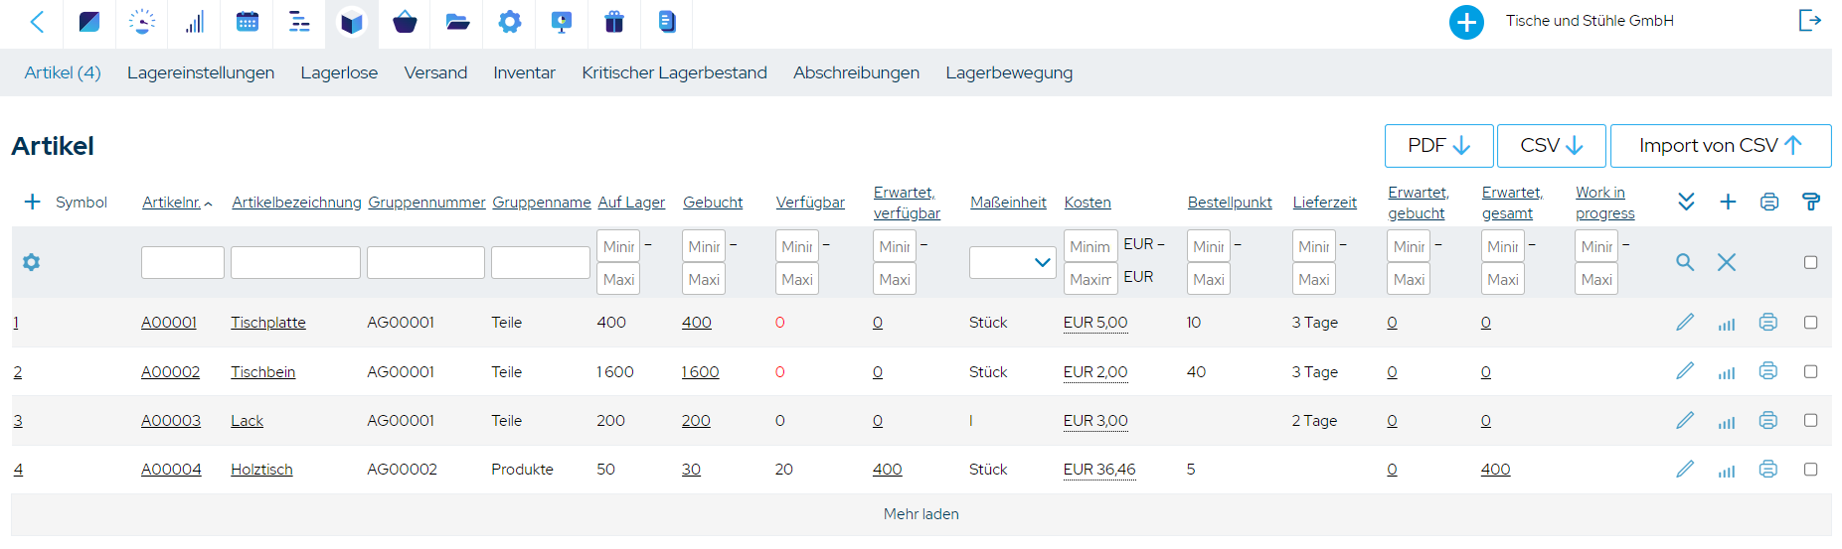Edit Tischplatte with the pencil icon
Viewport: 1842px width, 549px height.
[1685, 323]
